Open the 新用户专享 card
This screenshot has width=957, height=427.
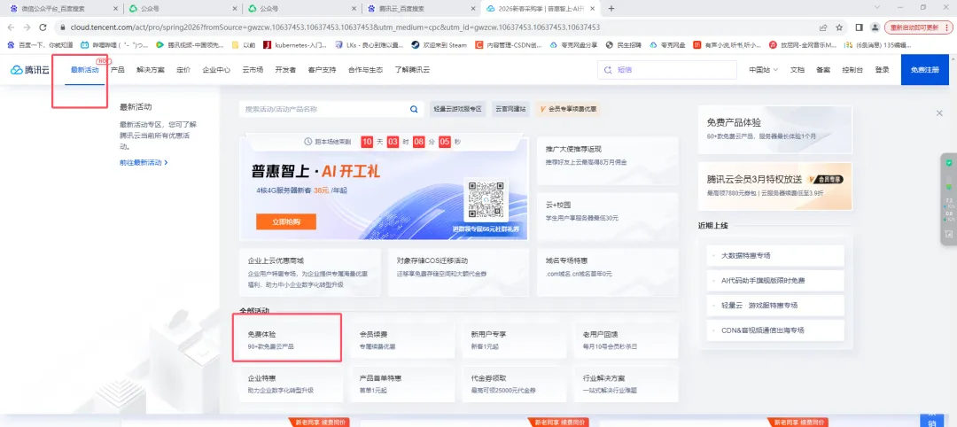coord(515,340)
